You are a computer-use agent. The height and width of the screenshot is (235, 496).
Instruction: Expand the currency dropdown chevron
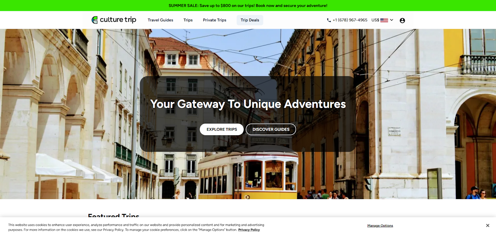pyautogui.click(x=392, y=20)
